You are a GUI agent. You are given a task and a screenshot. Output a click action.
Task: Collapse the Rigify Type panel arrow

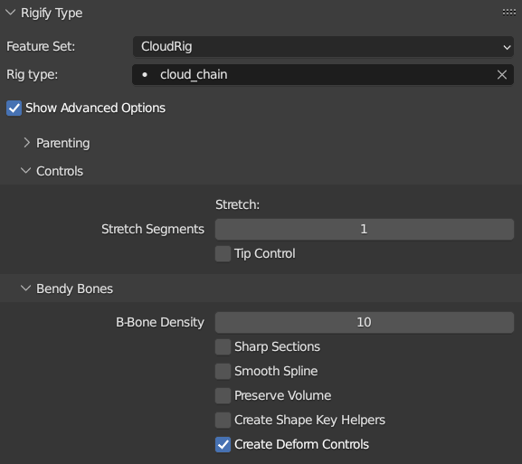(x=11, y=13)
